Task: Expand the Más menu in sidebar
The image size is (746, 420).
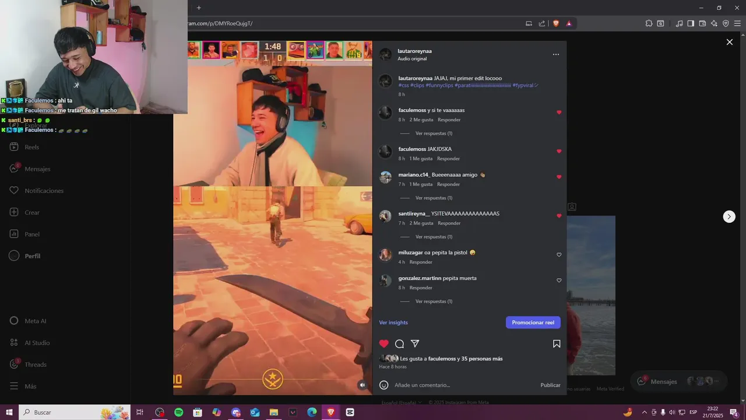Action: (23, 386)
